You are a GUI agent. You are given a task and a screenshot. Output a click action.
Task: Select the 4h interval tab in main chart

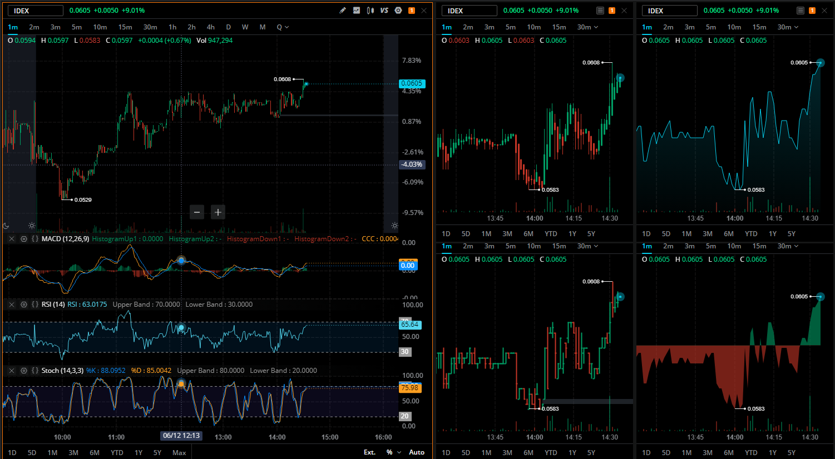point(210,27)
